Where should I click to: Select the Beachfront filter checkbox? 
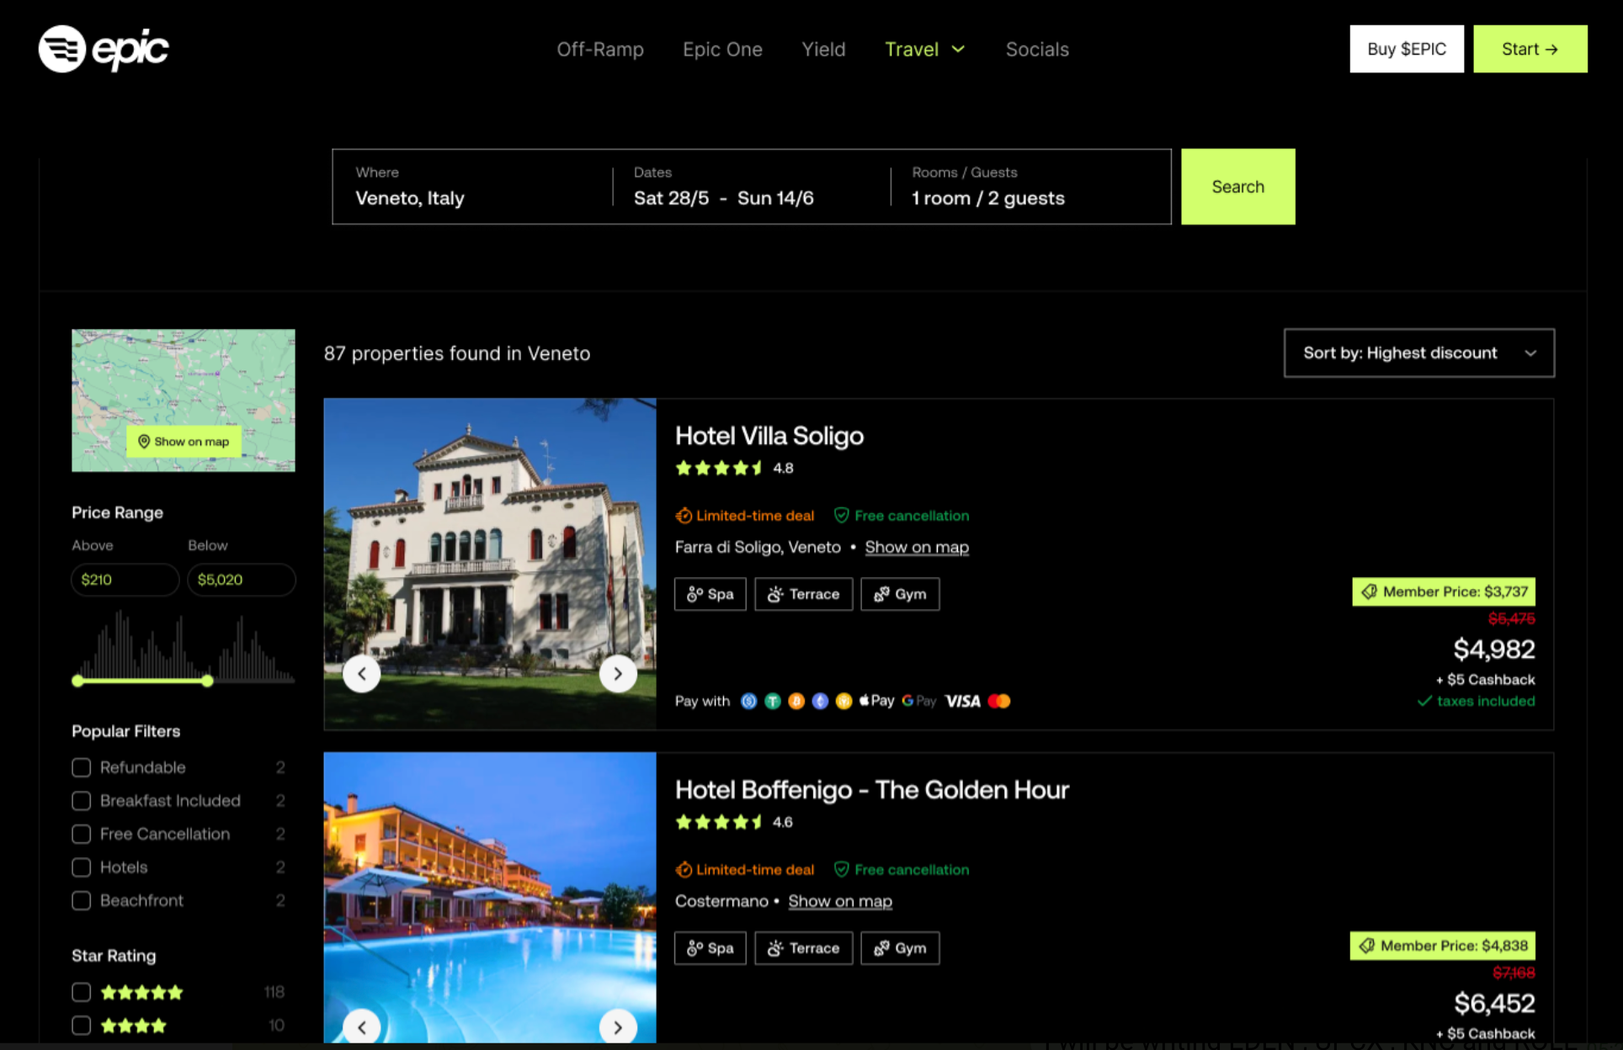click(82, 900)
